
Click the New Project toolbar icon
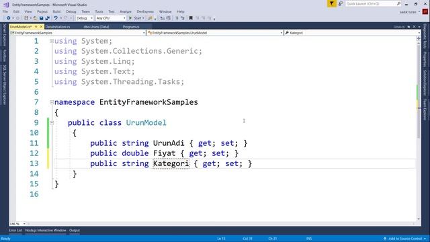pyautogui.click(x=26, y=18)
